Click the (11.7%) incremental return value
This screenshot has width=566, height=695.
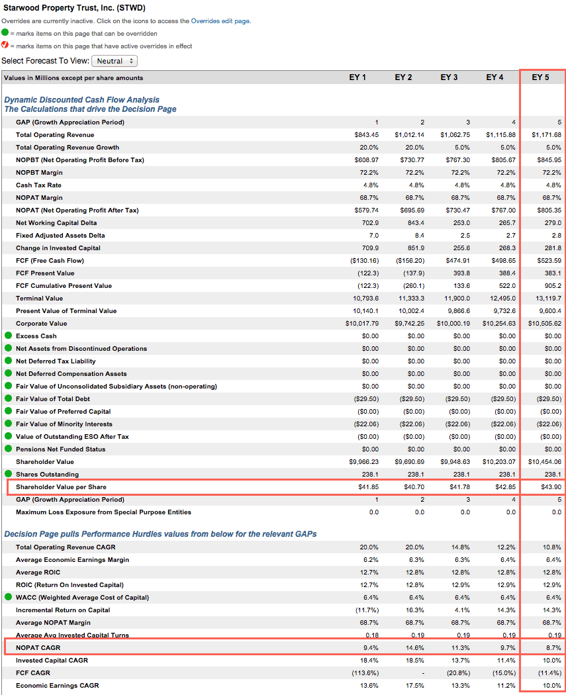click(367, 610)
